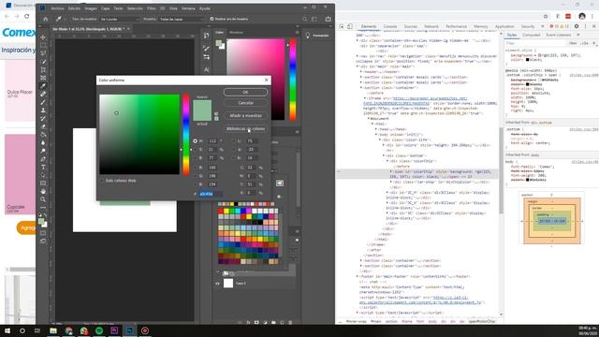This screenshot has height=337, width=599.
Task: Collapse the div id main node
Action: (x=358, y=66)
